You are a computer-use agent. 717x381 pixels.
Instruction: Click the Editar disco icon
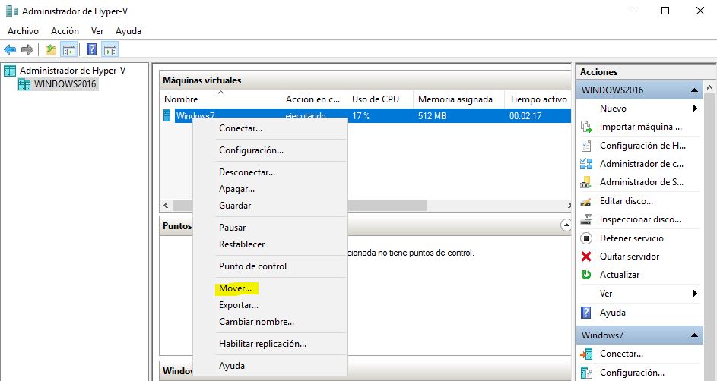click(586, 201)
